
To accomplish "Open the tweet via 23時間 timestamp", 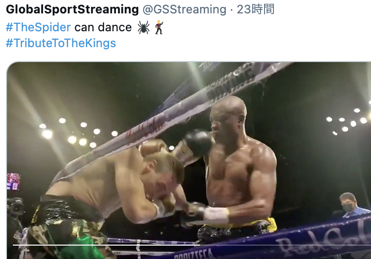I will pos(256,9).
